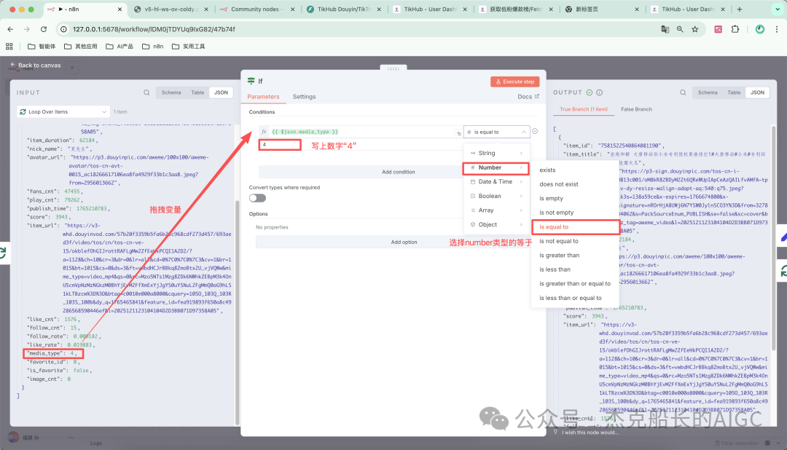Click the small reorder icon left of operator dropdown
The height and width of the screenshot is (450, 787).
(459, 133)
